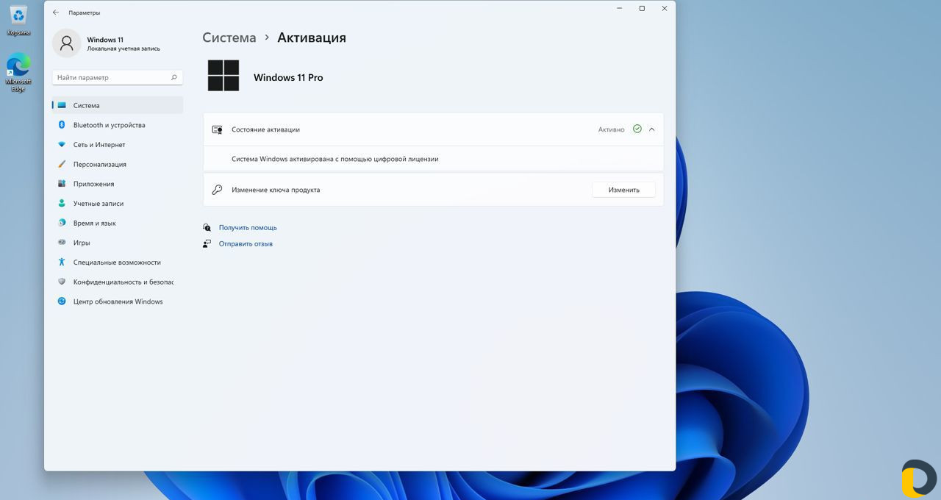Click the Изменение ключа продукта label

point(276,190)
